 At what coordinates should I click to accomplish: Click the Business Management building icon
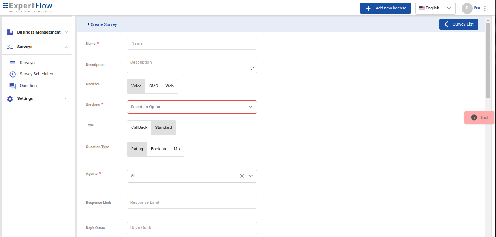pyautogui.click(x=10, y=32)
